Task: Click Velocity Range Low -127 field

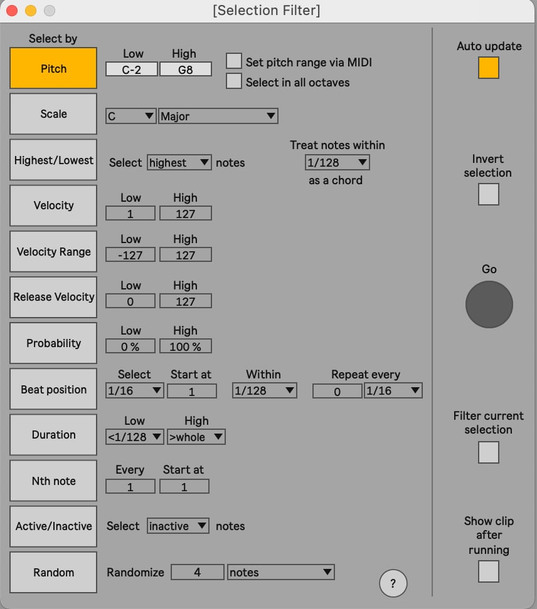Action: (130, 255)
